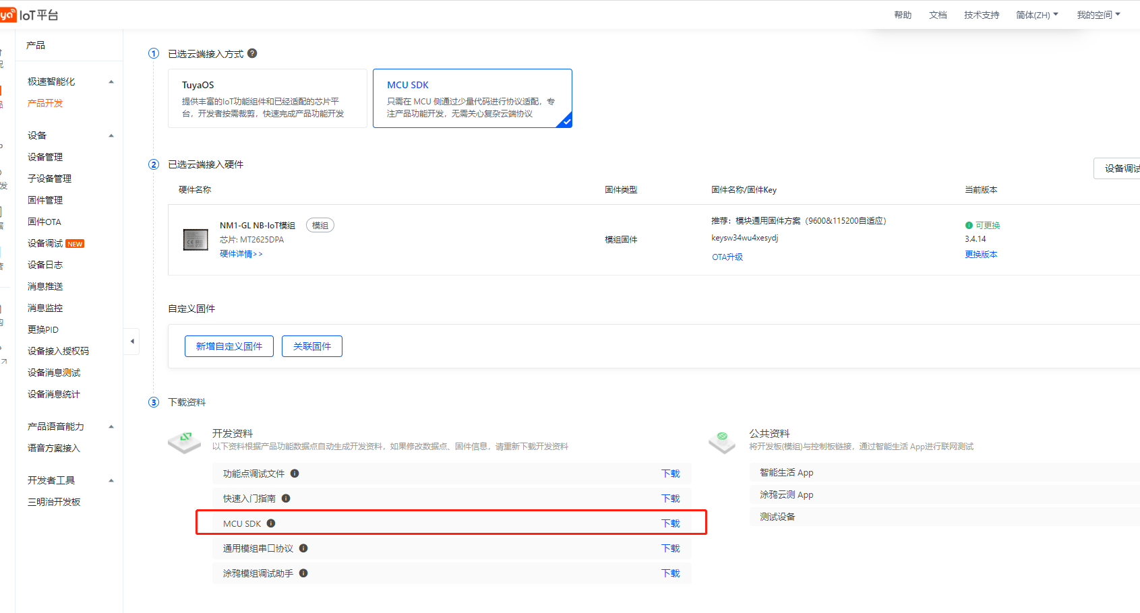Open 设备日志 in the sidebar

[45, 265]
